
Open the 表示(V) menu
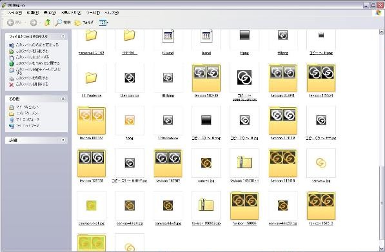[50, 12]
